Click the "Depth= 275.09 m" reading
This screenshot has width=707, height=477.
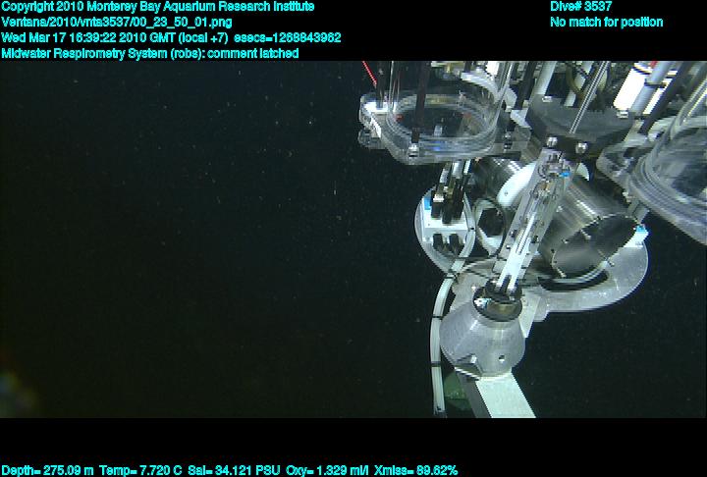coord(48,471)
